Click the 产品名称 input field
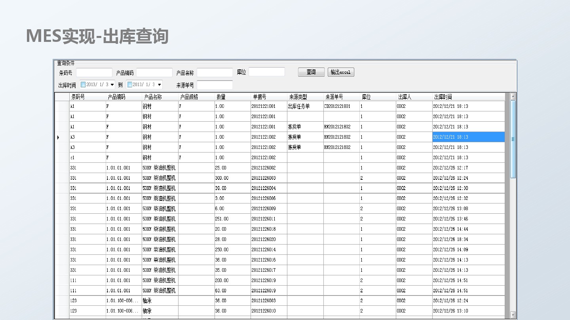 click(x=215, y=73)
